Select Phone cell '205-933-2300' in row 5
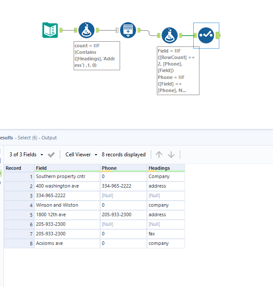Screen dimensions: 273x287 (x=123, y=214)
